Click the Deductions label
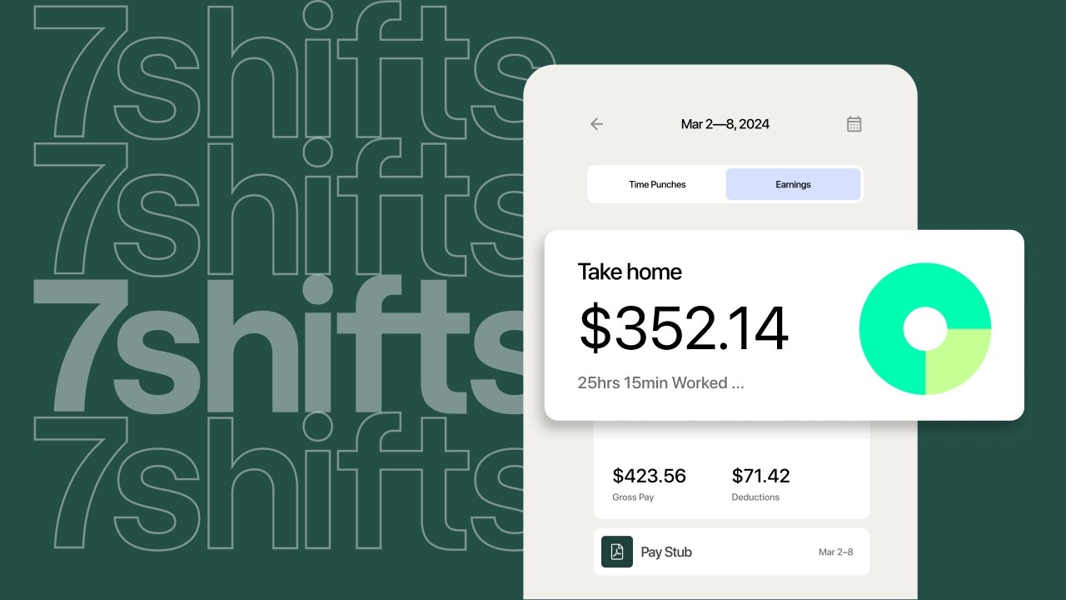Screen dimensions: 1066x600 click(755, 497)
